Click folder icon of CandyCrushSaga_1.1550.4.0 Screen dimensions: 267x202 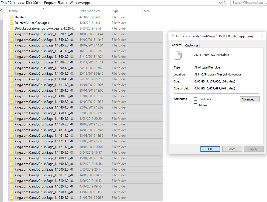[x=12, y=198]
